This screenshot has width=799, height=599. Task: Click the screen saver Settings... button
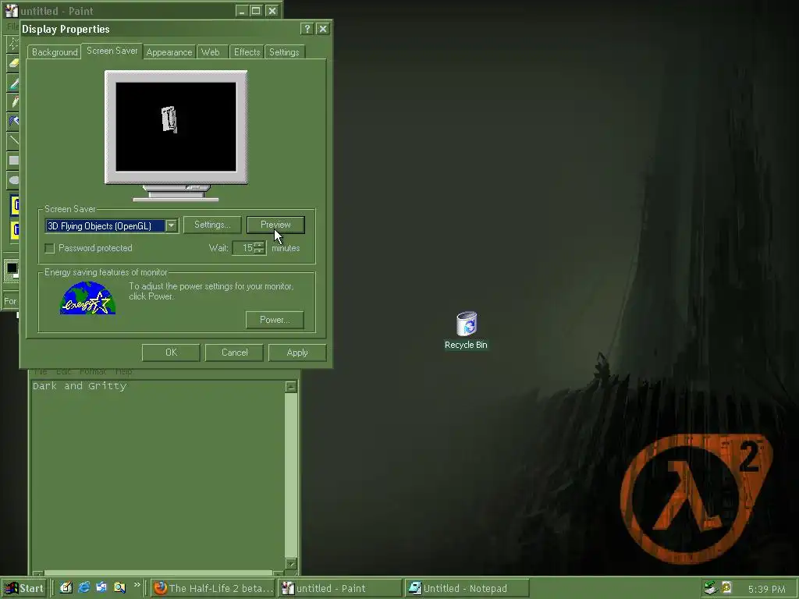tap(212, 225)
